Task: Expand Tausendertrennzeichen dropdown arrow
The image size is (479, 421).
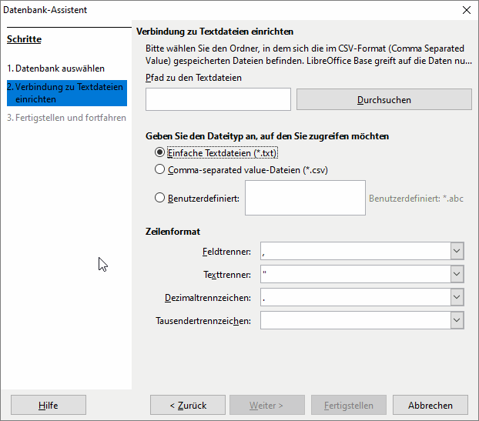Action: (x=457, y=320)
